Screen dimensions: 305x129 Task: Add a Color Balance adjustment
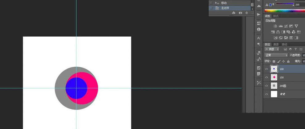[278, 32]
